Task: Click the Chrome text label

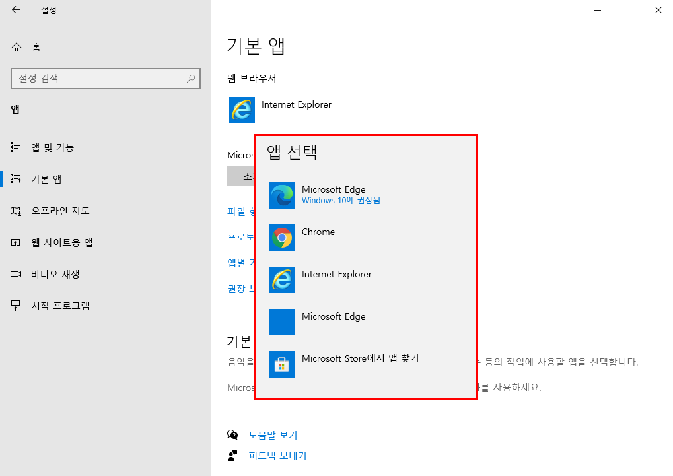Action: (x=318, y=232)
